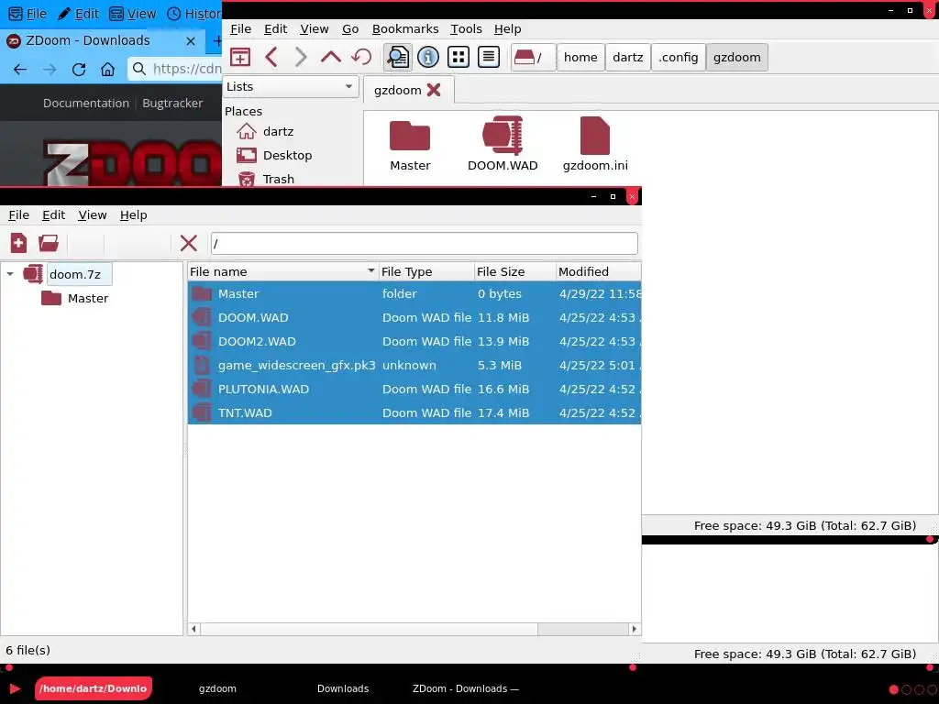Open Documentation link on ZDoom page
Viewport: 939px width, 704px height.
pyautogui.click(x=86, y=103)
